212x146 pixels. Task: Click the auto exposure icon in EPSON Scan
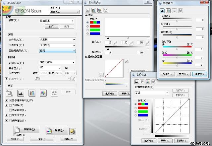click(10, 93)
